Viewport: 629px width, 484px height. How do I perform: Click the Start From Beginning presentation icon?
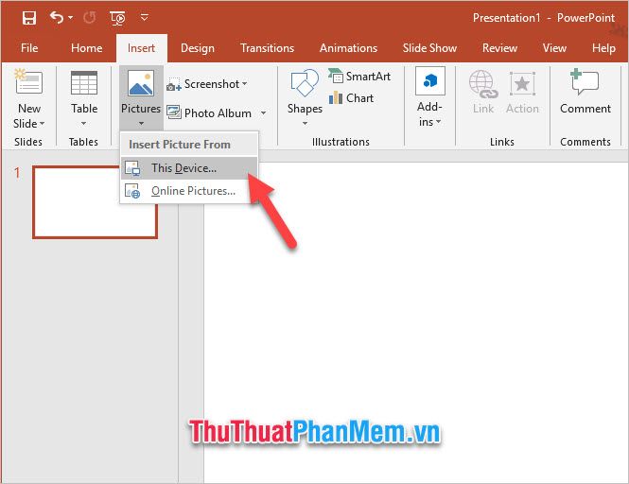click(x=117, y=18)
